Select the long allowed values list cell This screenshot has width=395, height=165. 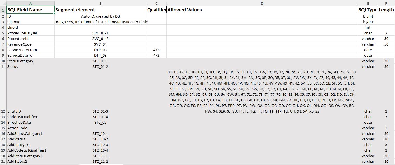point(262,92)
